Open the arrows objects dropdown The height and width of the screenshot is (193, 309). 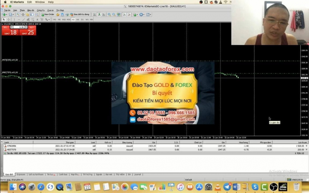(x=47, y=20)
